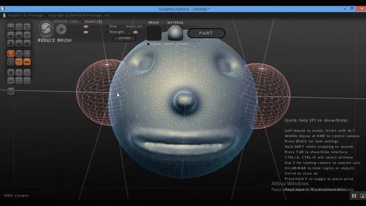Select the Pinch brush tool
This screenshot has height=206, width=366.
(19, 43)
